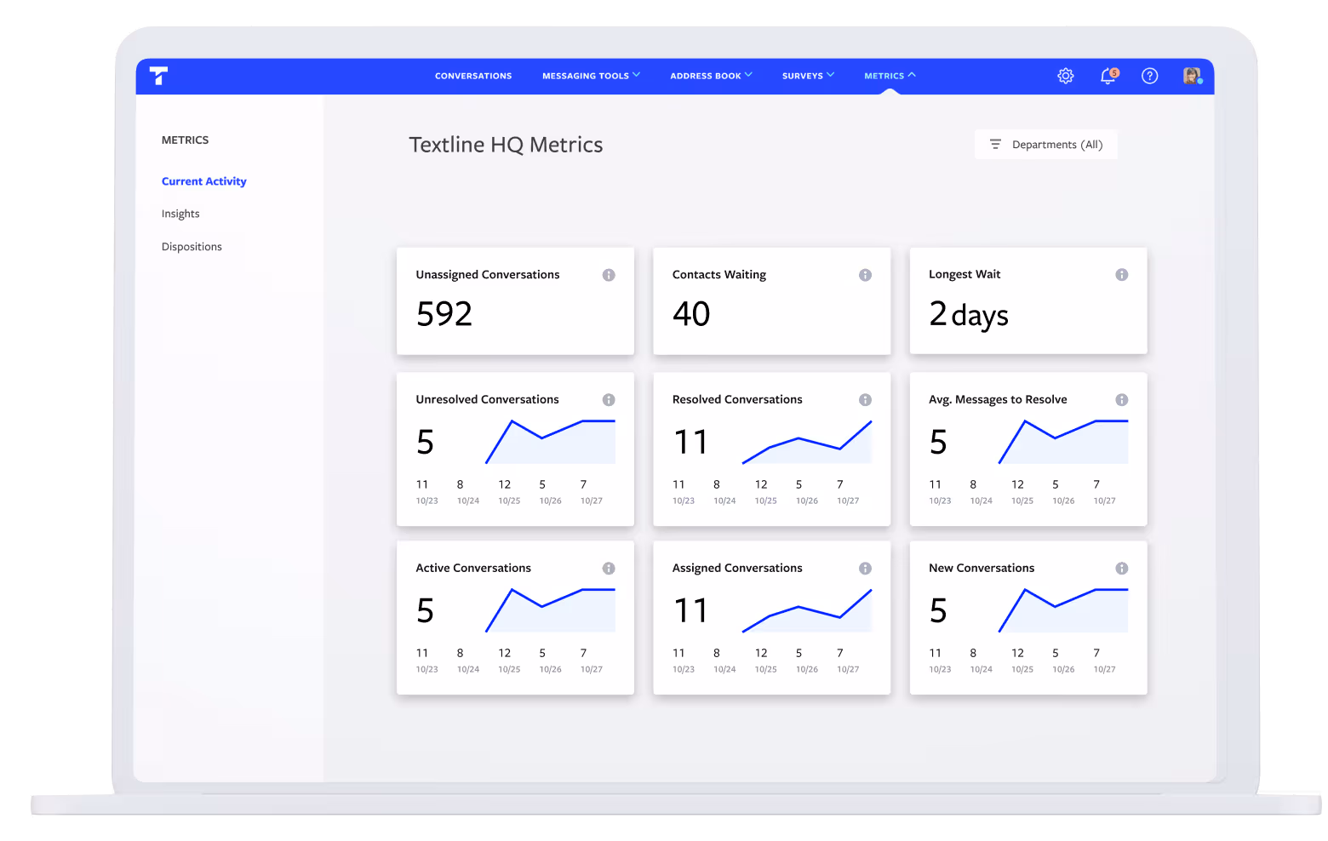Click the 'Unassigned Conversations' card title
1328x841 pixels.
tap(488, 275)
